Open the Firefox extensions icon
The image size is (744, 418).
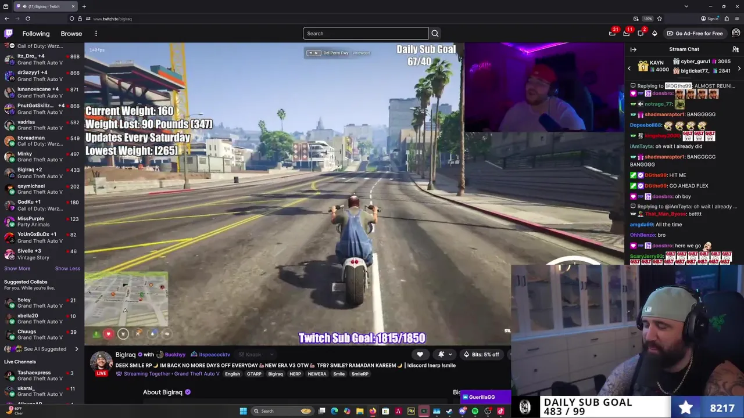(x=727, y=19)
